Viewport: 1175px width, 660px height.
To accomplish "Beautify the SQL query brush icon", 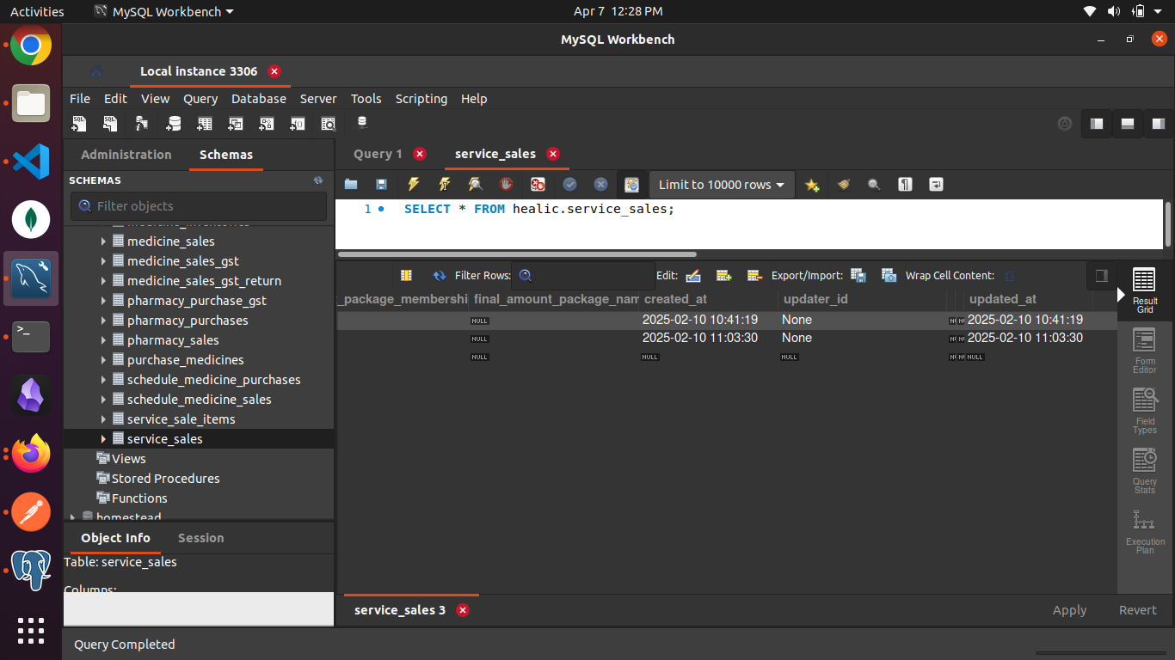I will coord(843,184).
